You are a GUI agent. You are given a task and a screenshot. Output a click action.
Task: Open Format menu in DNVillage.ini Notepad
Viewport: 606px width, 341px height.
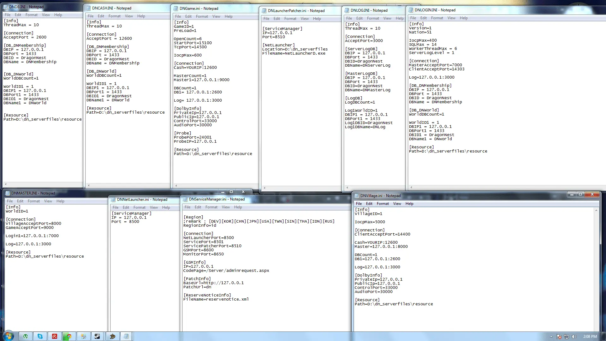pos(383,204)
